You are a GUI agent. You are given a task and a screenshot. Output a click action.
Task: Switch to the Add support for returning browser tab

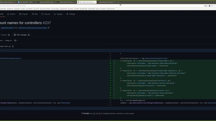107,2
